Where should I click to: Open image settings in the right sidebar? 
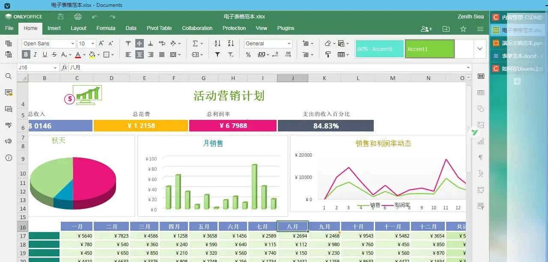click(480, 125)
